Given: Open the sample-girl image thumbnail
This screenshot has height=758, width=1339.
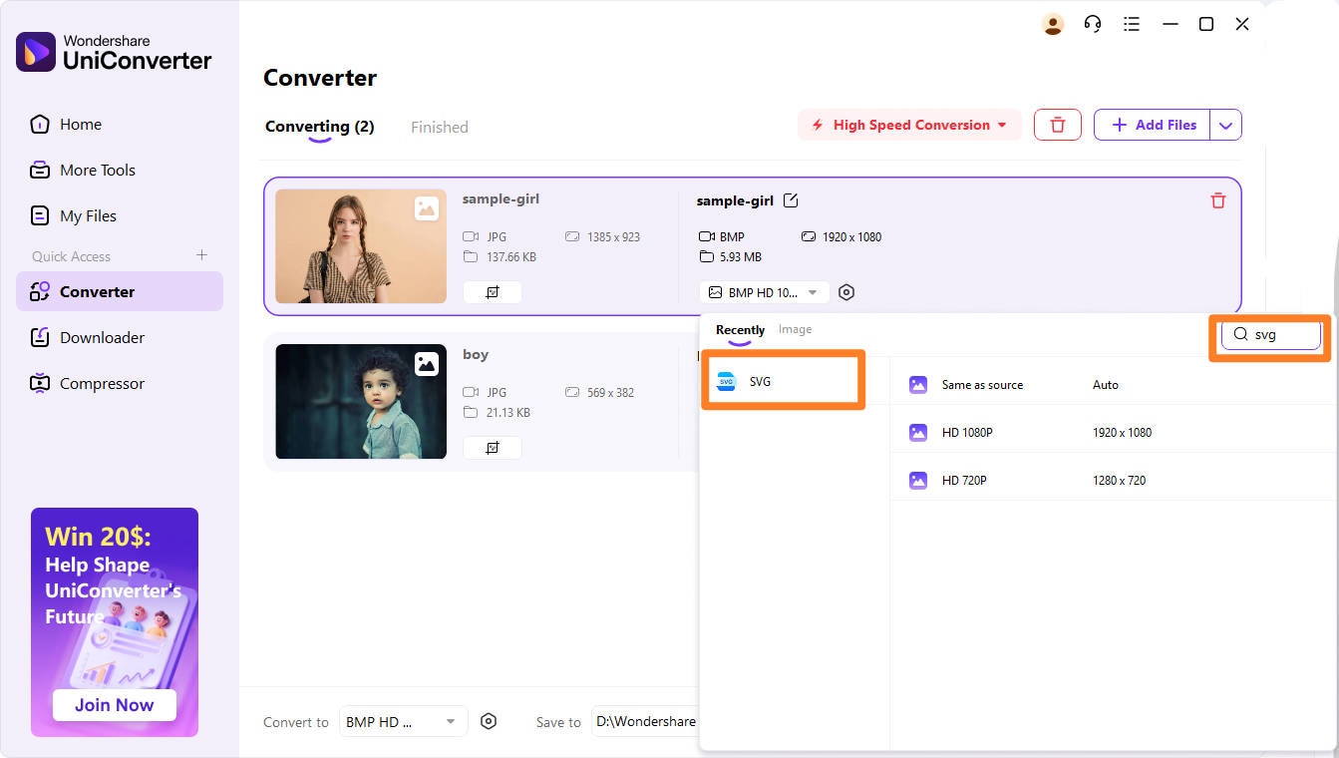Looking at the screenshot, I should click(361, 246).
